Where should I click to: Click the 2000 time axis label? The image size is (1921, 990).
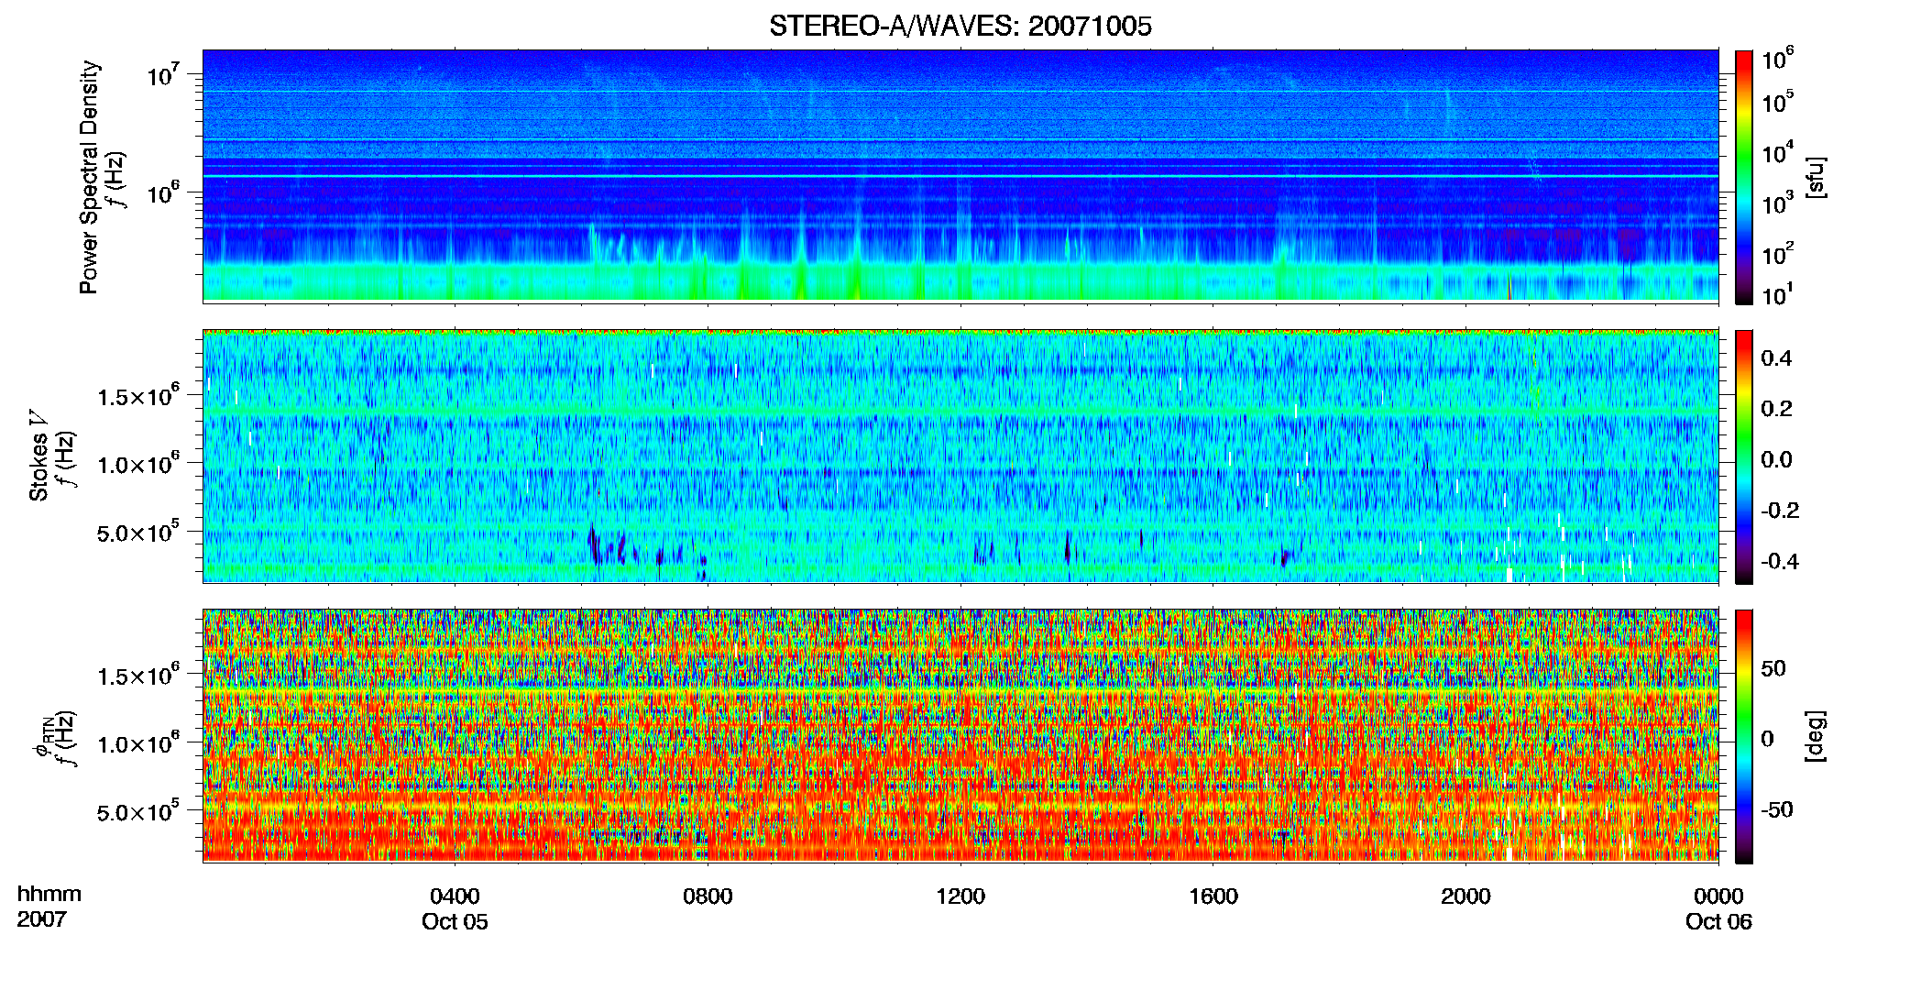click(x=1465, y=896)
